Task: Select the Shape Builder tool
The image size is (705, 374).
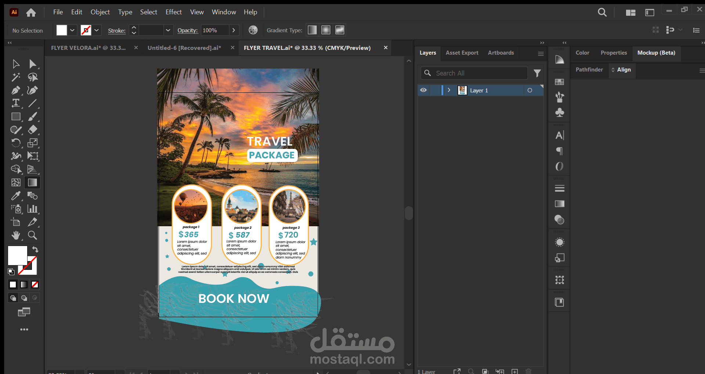Action: 16,169
